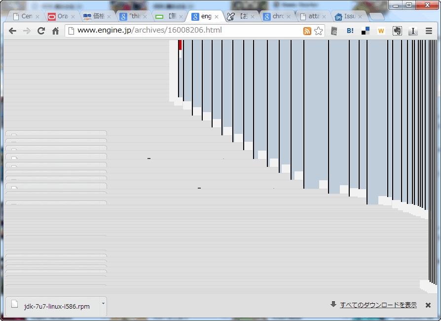The height and width of the screenshot is (321, 441).
Task: Expand the jdk-7u7 download options arrow
Action: [103, 304]
